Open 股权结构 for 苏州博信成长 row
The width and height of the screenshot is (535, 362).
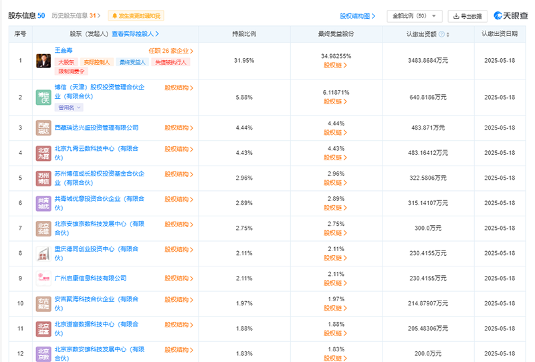tap(179, 174)
